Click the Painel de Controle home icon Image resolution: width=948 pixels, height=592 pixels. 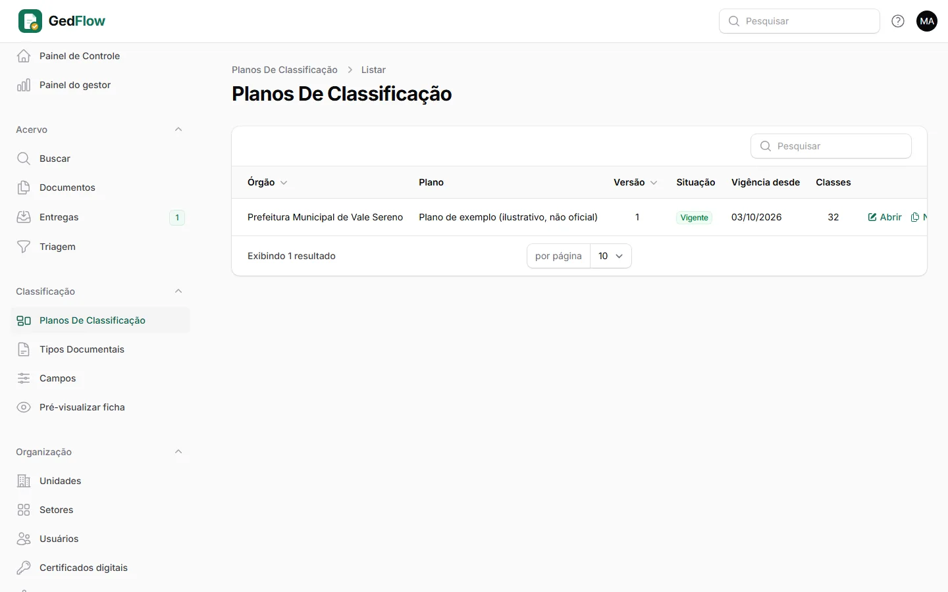(24, 56)
